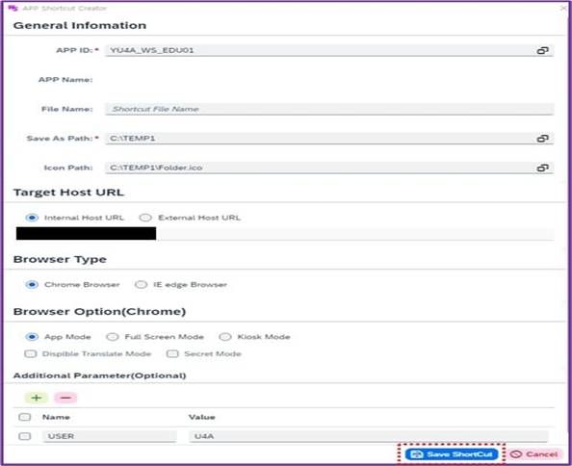
Task: Open value help icon for APP ID
Action: point(542,50)
